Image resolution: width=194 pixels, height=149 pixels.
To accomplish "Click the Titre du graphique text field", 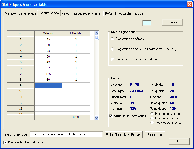I will pos(66,134).
